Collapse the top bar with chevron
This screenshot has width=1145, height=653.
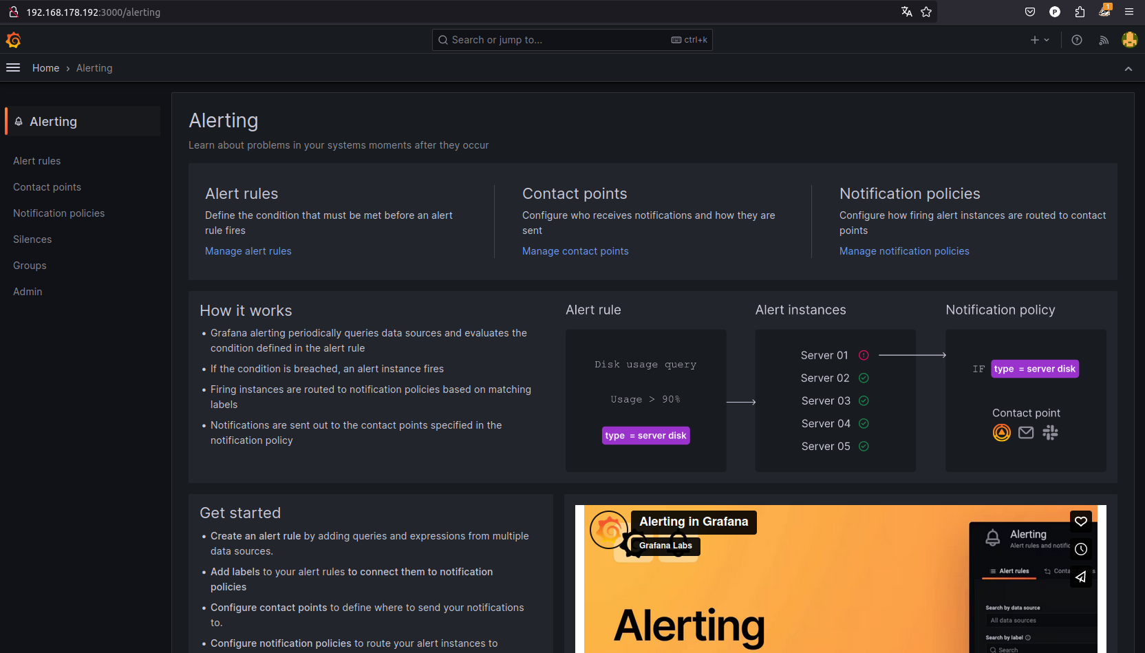coord(1128,69)
